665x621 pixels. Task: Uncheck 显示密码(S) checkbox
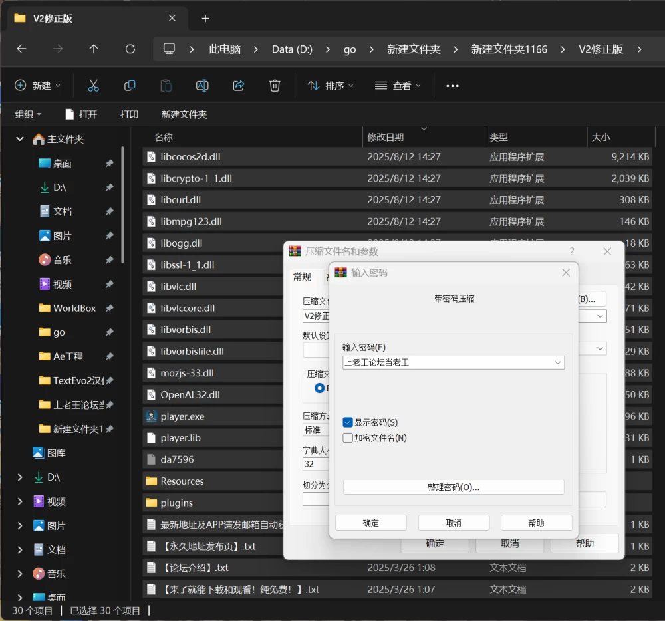tap(348, 422)
